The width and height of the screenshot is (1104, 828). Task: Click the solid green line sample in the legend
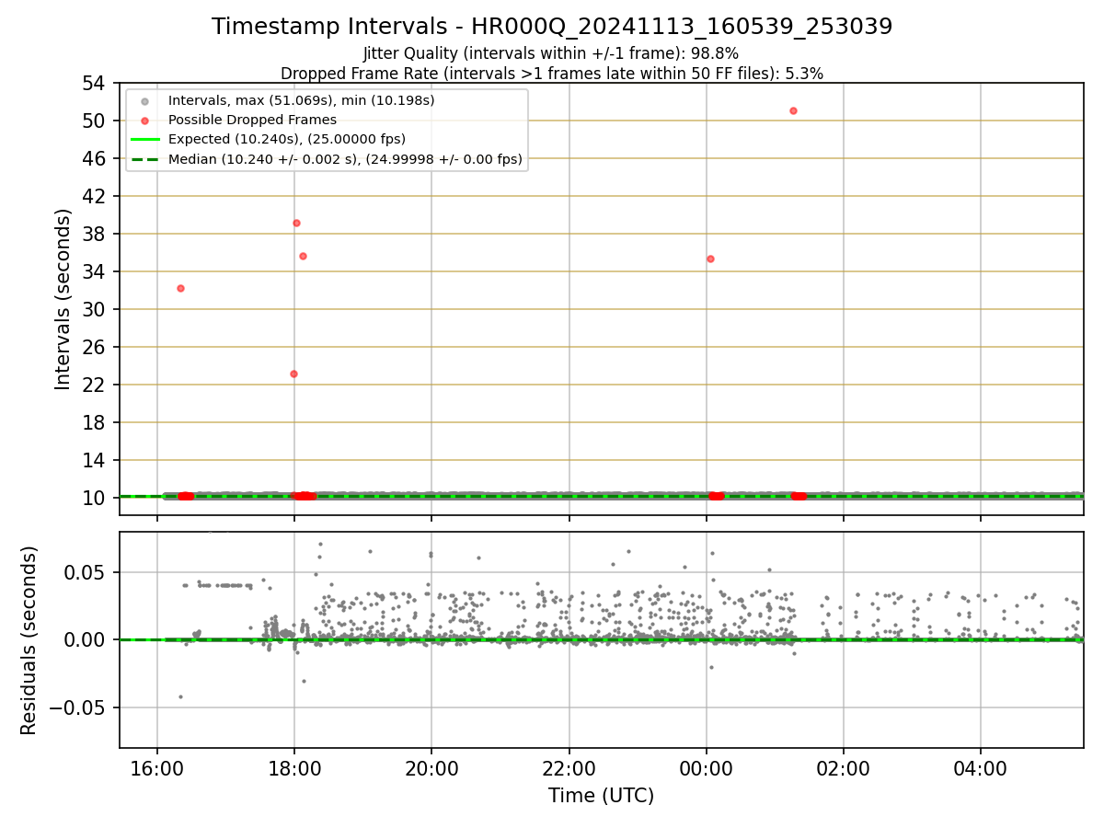[x=144, y=140]
